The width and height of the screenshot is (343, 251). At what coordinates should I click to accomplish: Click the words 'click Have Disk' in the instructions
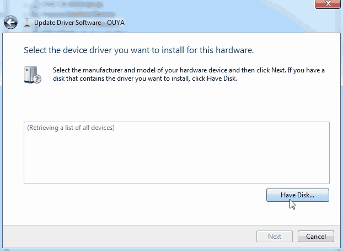tap(215, 79)
